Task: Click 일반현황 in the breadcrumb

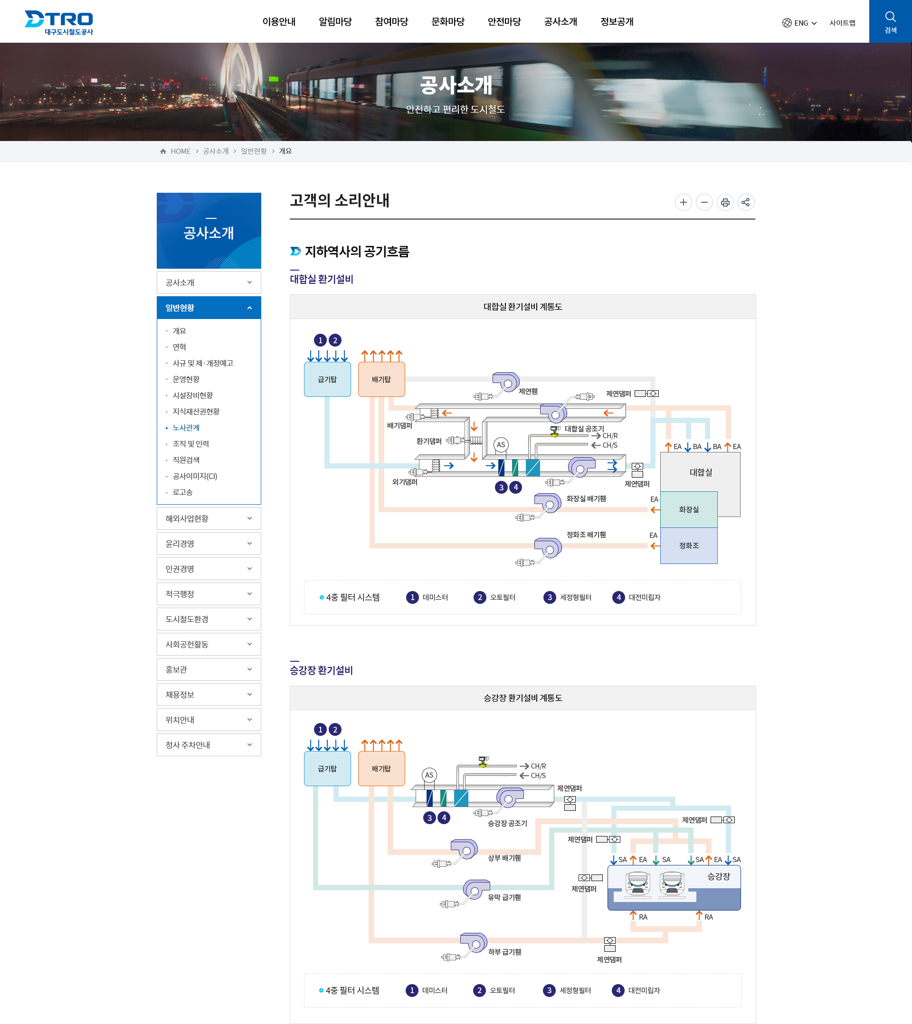Action: [254, 151]
